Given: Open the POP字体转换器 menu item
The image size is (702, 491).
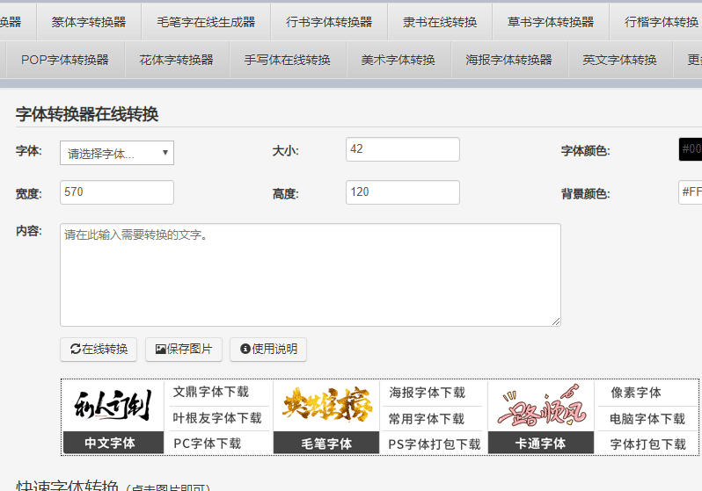Looking at the screenshot, I should [65, 60].
